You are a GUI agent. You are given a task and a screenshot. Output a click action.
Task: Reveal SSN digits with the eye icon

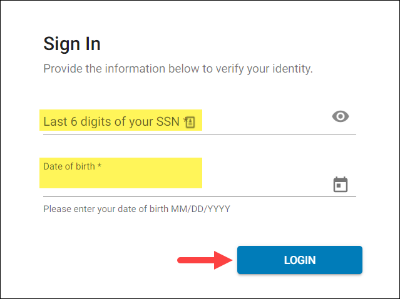click(341, 116)
